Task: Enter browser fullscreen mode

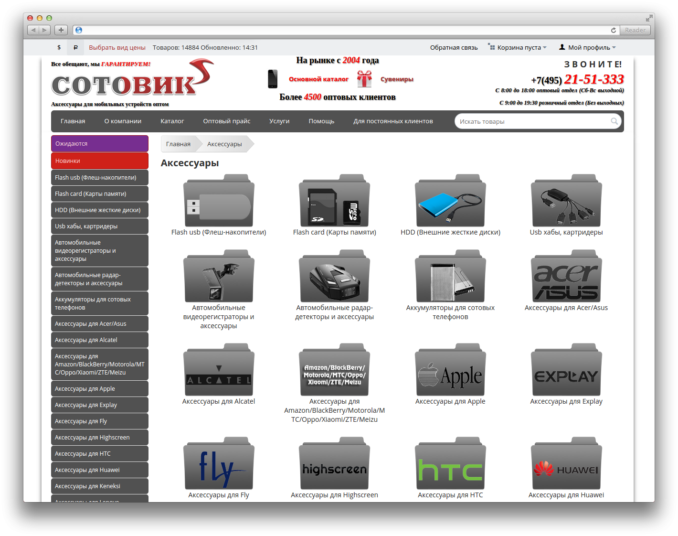Action: click(x=649, y=18)
